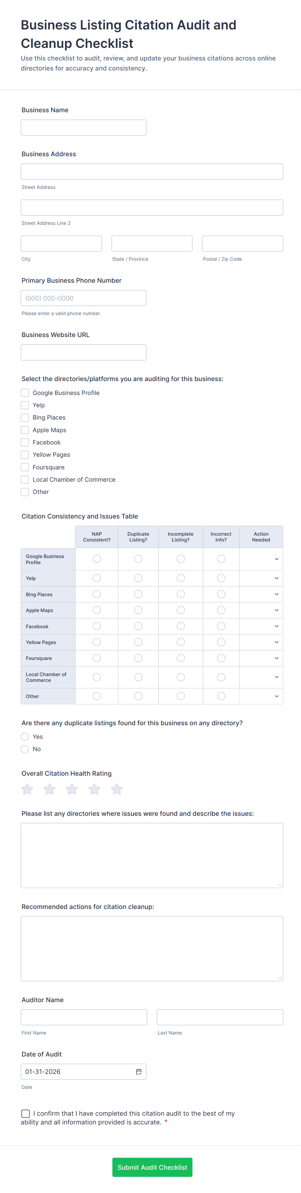This screenshot has height=1193, width=301.
Task: Give a five star health rating
Action: [117, 789]
